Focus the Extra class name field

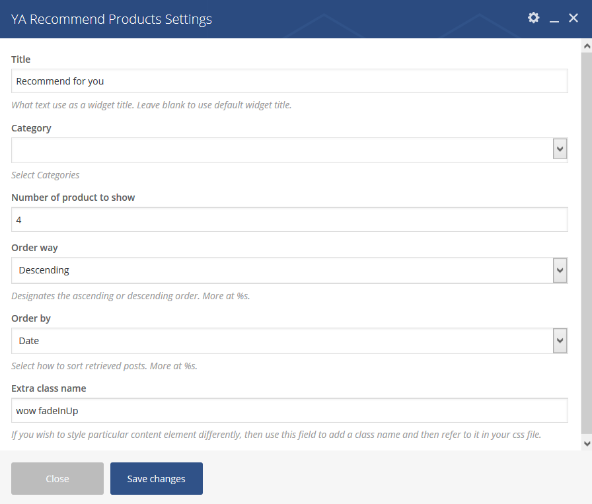[289, 410]
